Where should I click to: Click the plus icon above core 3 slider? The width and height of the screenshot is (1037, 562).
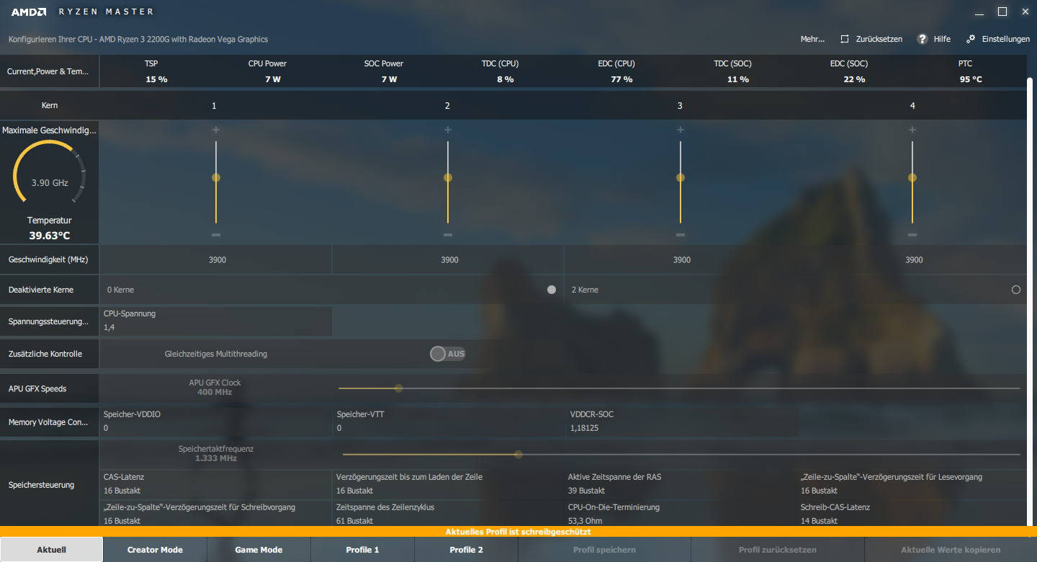pyautogui.click(x=681, y=130)
